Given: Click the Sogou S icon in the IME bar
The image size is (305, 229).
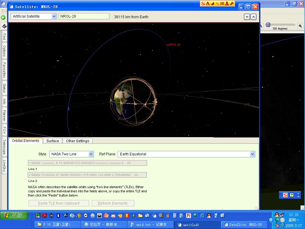Looking at the screenshot, I should tap(203, 4).
